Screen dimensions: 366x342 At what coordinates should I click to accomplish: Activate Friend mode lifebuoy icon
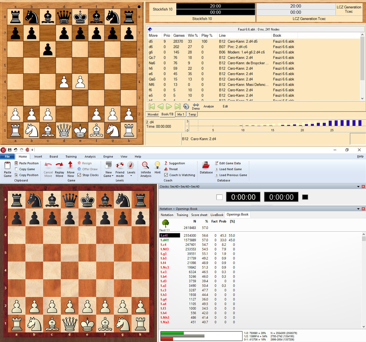[x=120, y=165]
